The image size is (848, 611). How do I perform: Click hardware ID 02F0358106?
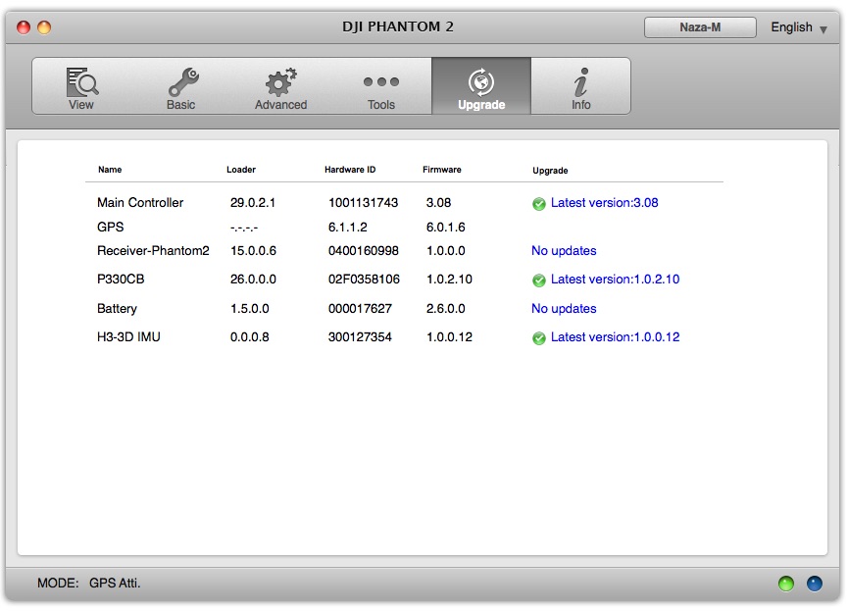coord(364,280)
